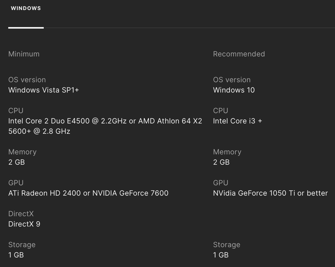Click the DirectX 9 value

(x=24, y=224)
